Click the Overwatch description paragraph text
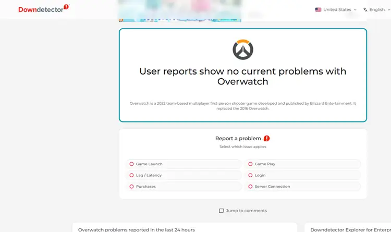The image size is (391, 232). tap(243, 106)
